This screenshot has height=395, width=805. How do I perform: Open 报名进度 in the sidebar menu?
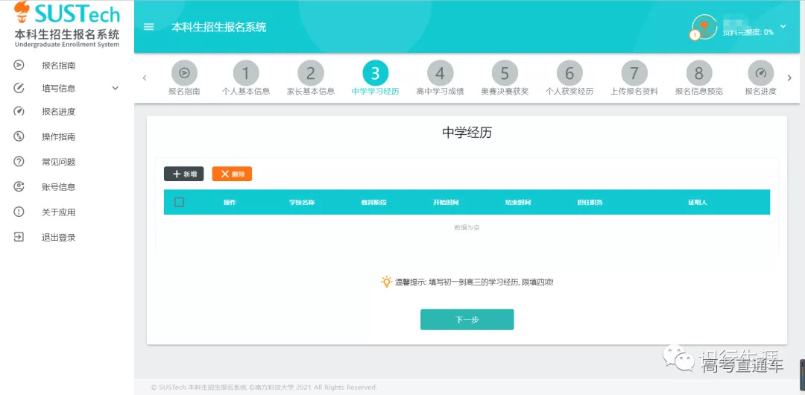pos(59,112)
